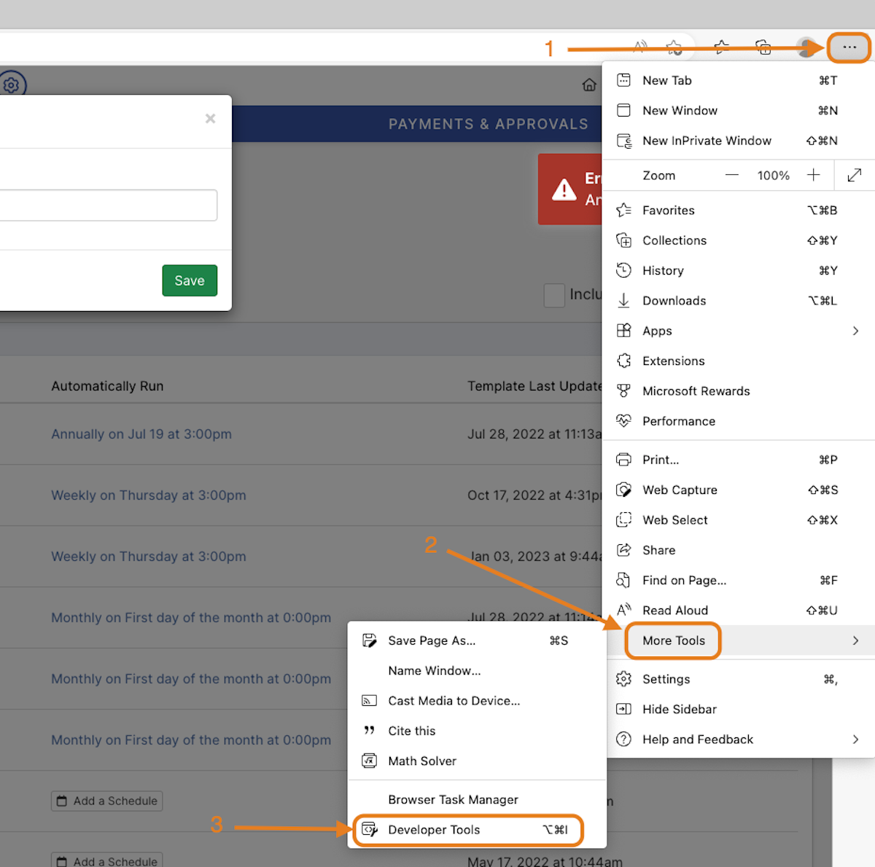The height and width of the screenshot is (867, 875).
Task: Click the add-to-favorites star icon in the address bar
Action: (674, 48)
